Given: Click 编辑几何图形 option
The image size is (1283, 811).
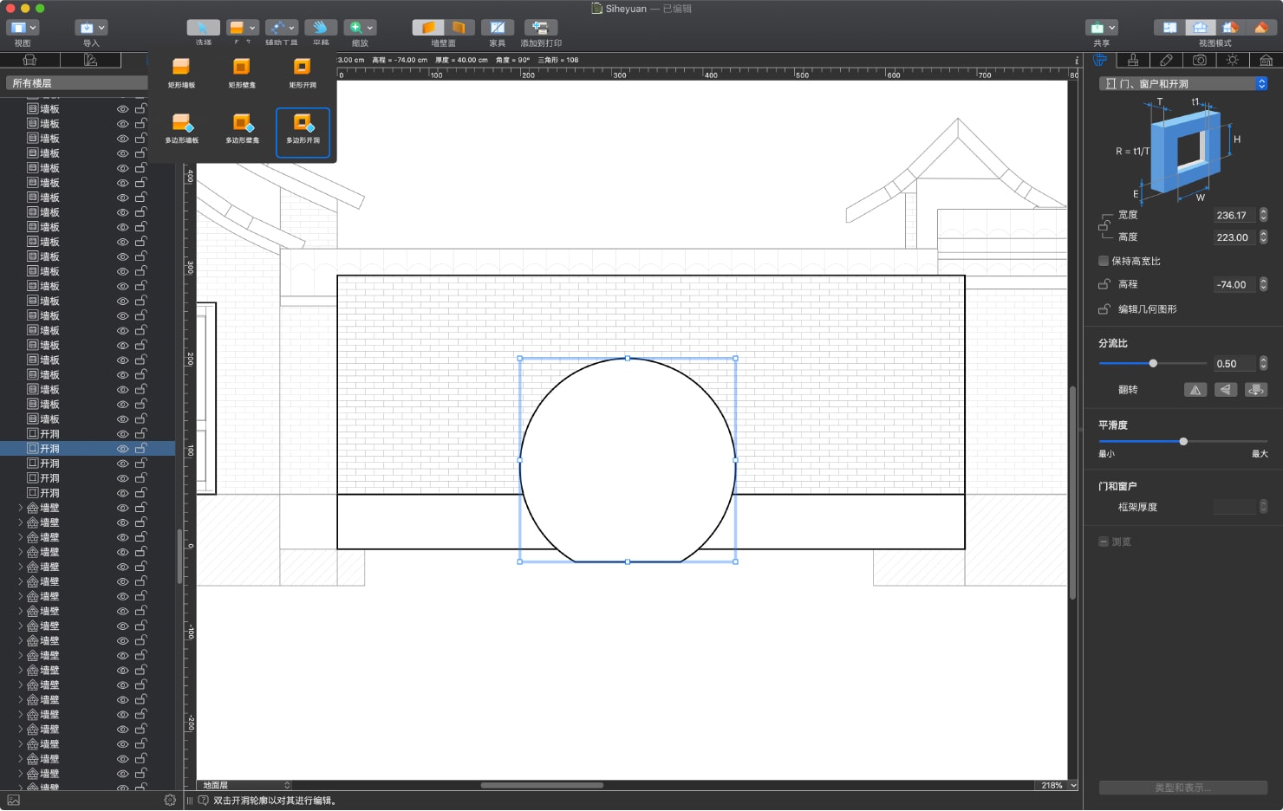Looking at the screenshot, I should (x=1147, y=309).
